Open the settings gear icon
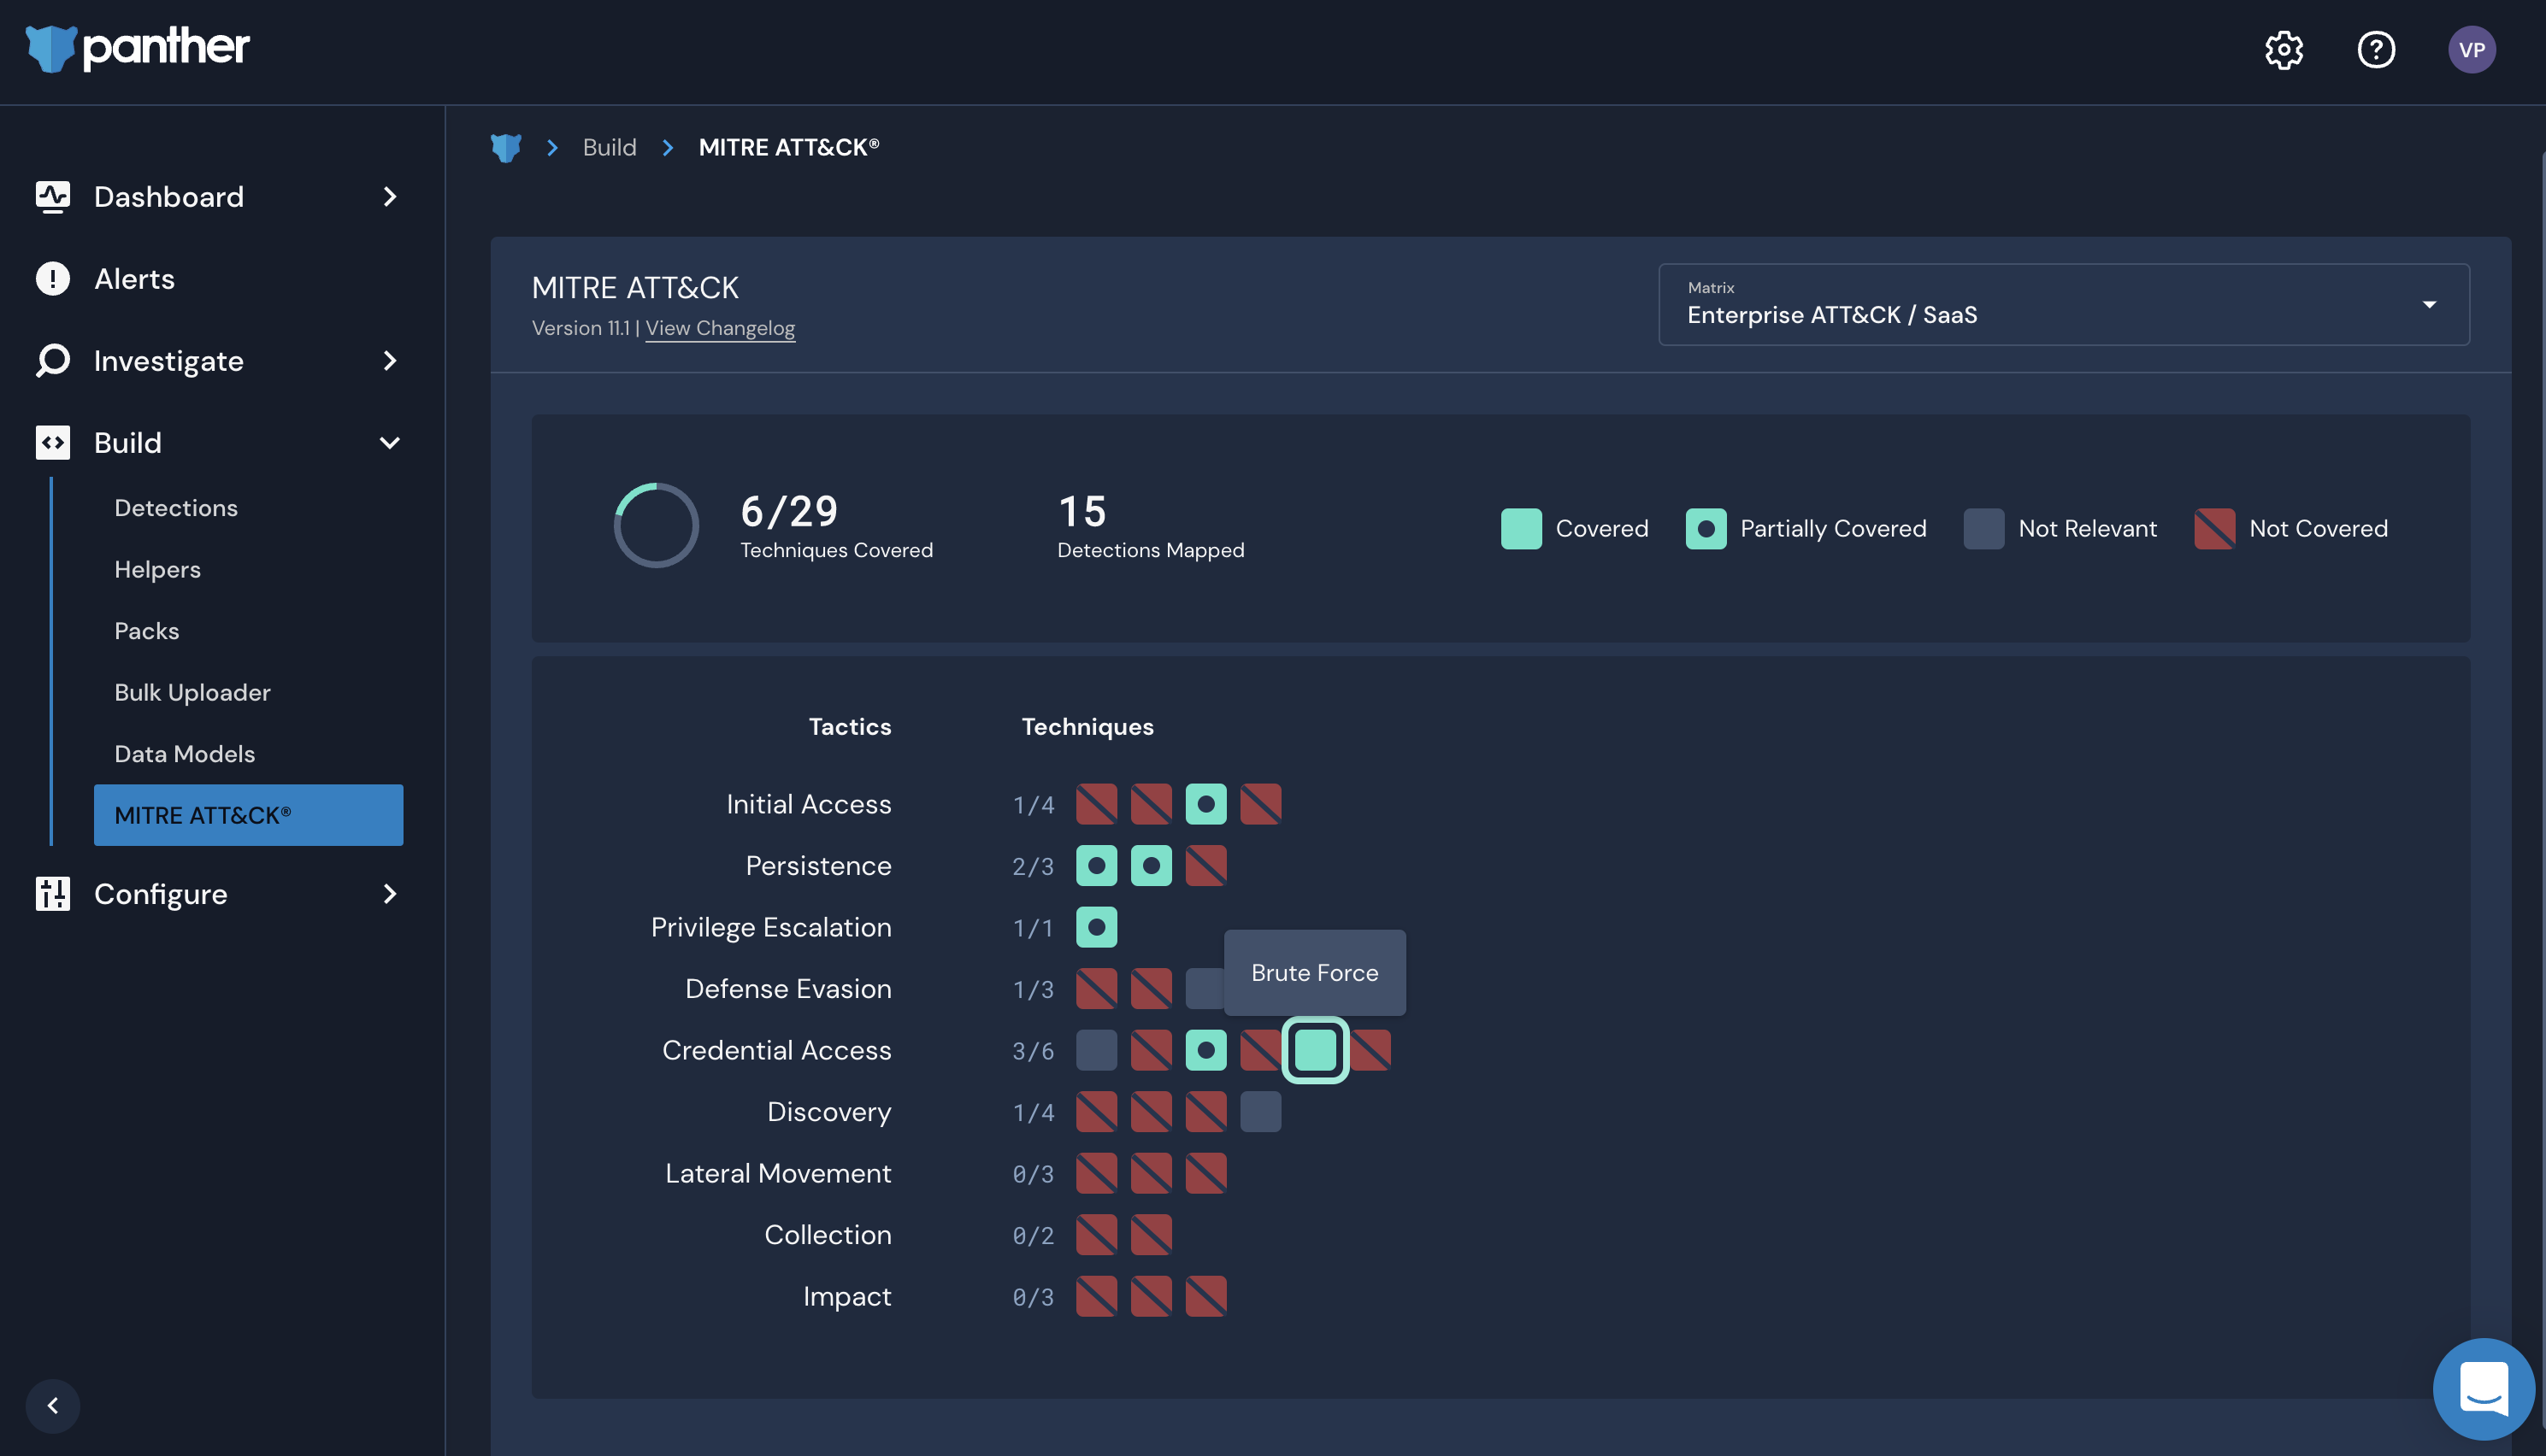Image resolution: width=2546 pixels, height=1456 pixels. tap(2284, 50)
